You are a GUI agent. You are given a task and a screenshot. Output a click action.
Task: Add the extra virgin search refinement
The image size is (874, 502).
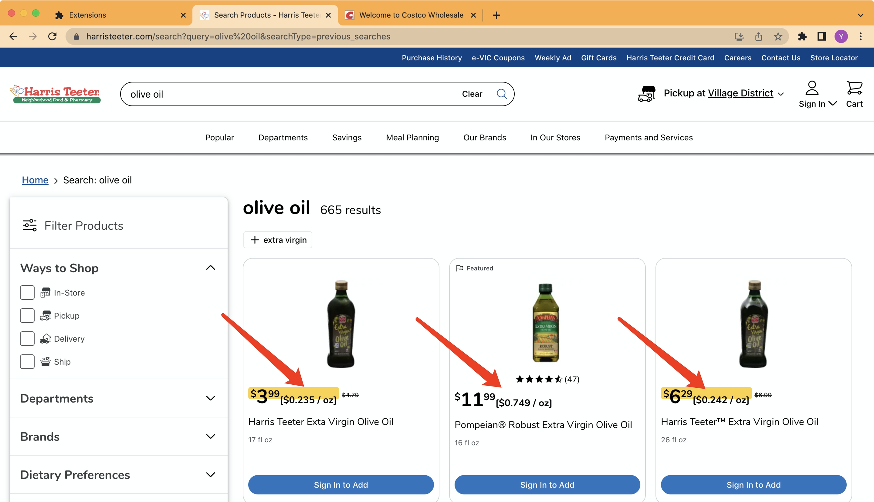278,240
